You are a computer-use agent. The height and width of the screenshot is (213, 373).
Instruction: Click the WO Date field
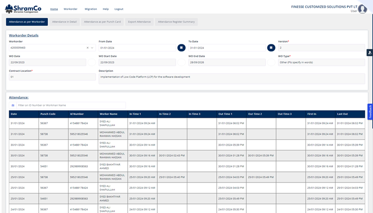click(48, 63)
